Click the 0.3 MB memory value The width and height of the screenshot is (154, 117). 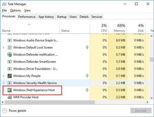(120, 47)
